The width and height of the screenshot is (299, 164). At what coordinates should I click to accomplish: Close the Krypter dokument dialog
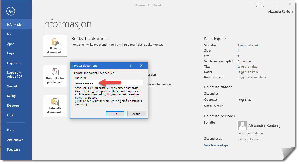point(142,65)
